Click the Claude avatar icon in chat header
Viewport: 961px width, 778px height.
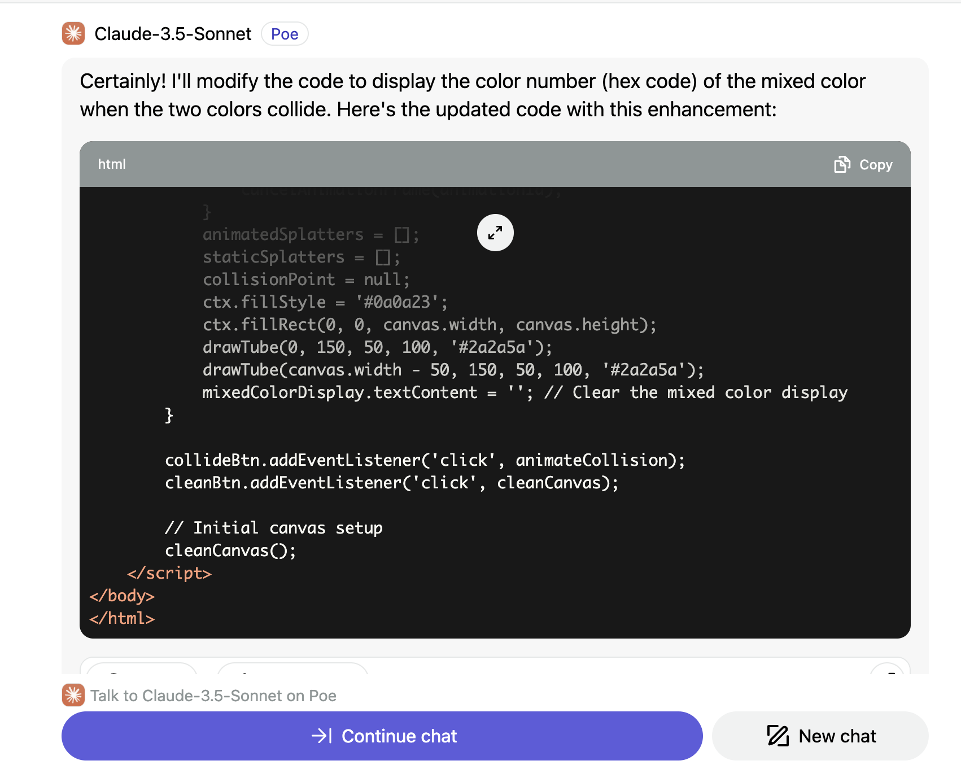click(73, 34)
